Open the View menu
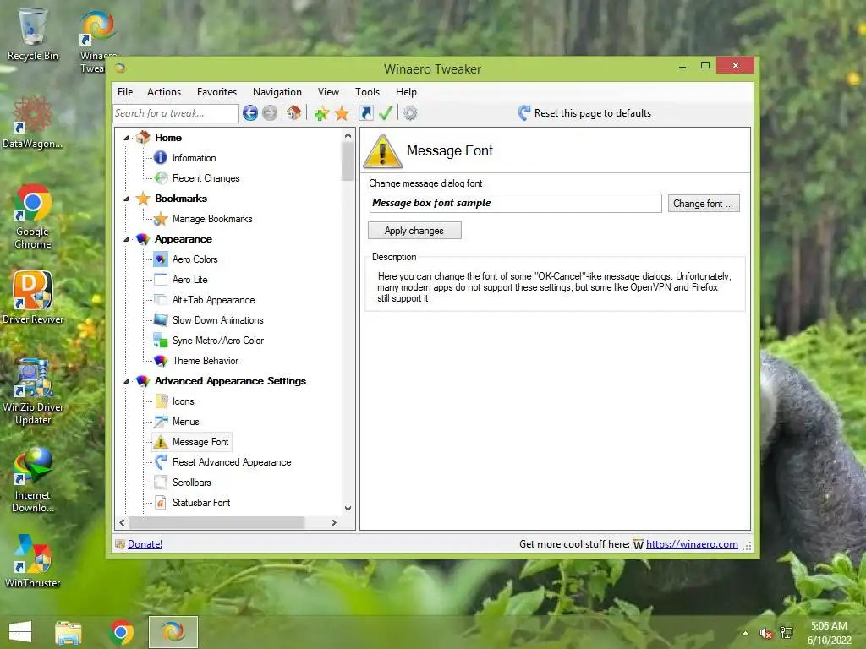Viewport: 866px width, 649px height. (328, 92)
